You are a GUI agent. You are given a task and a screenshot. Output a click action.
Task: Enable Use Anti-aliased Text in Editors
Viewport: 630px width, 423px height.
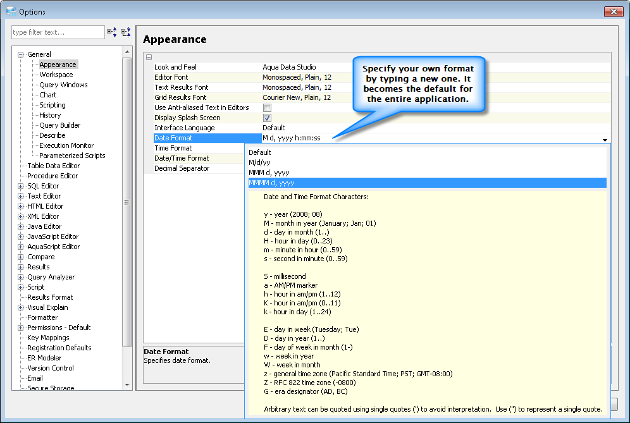[x=267, y=107]
